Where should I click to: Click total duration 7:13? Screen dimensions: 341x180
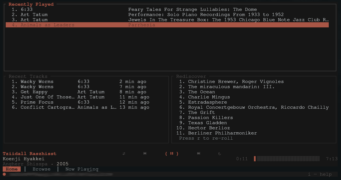(332, 159)
